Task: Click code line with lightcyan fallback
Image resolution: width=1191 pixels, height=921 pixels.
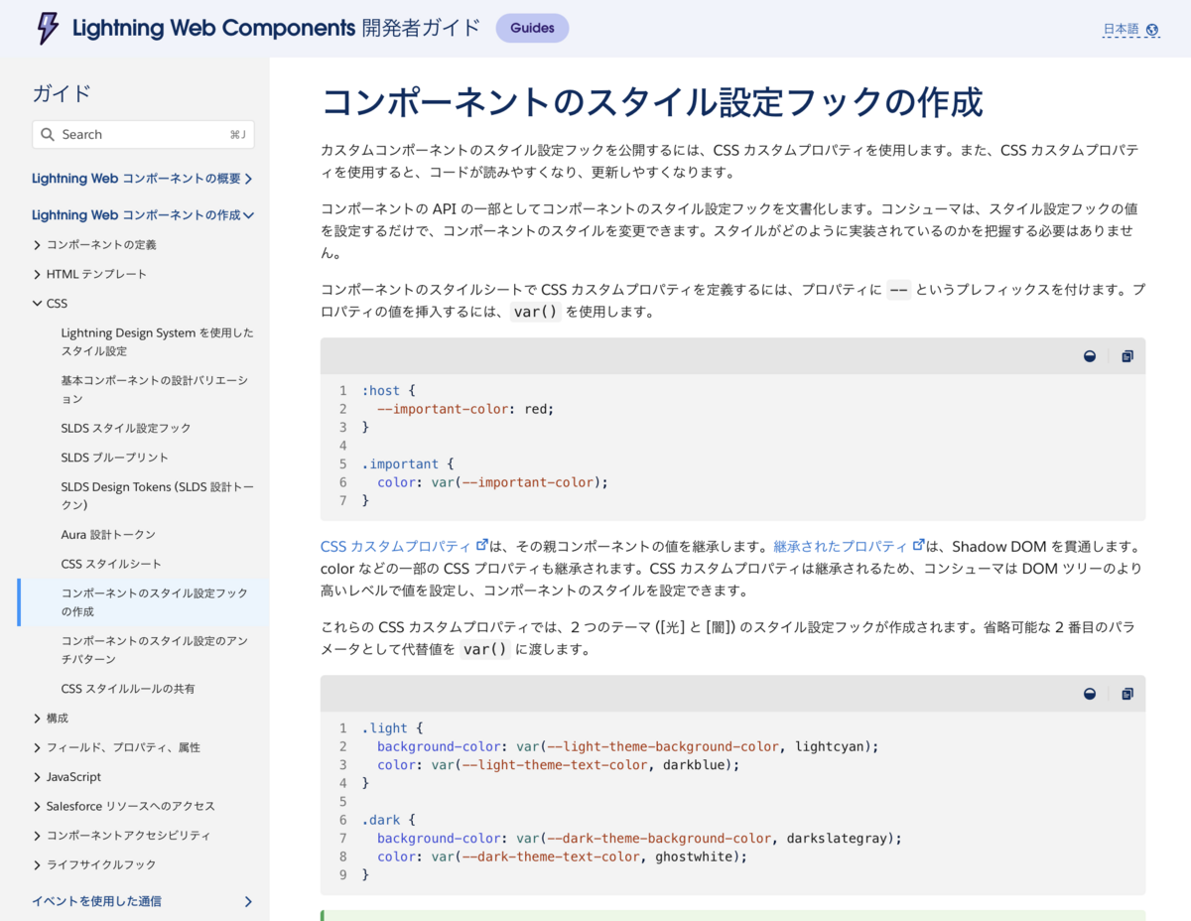Action: point(628,746)
